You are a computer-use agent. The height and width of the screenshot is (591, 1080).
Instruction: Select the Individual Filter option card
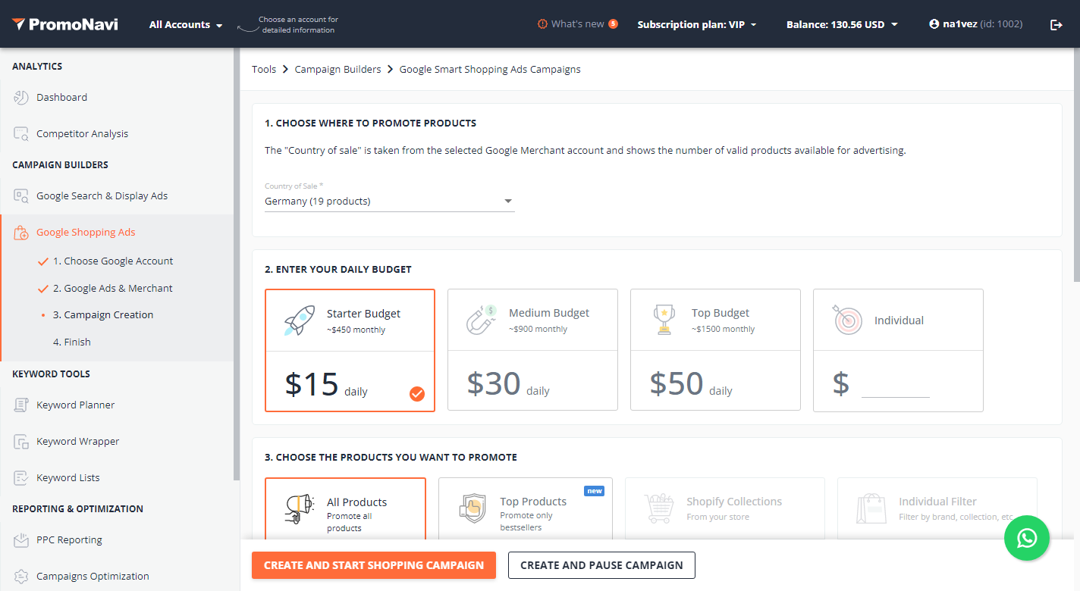(937, 508)
